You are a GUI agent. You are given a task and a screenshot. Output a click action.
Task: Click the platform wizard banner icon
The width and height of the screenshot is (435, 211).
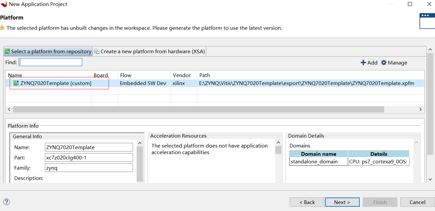point(427,21)
